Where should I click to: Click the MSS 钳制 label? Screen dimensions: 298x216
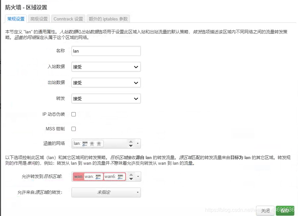[x=55, y=129]
